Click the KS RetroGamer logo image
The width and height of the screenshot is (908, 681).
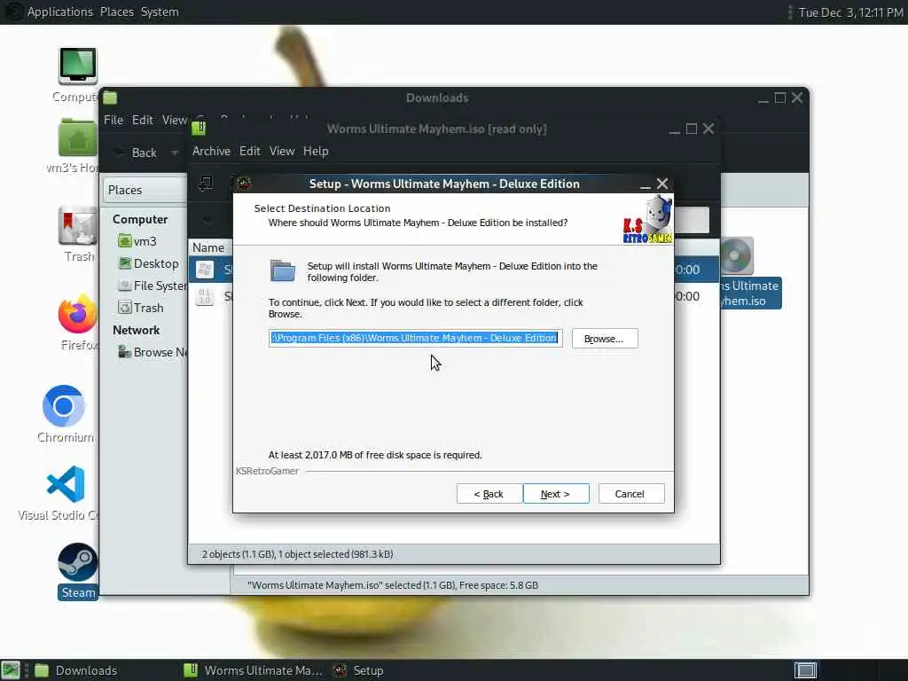point(647,220)
